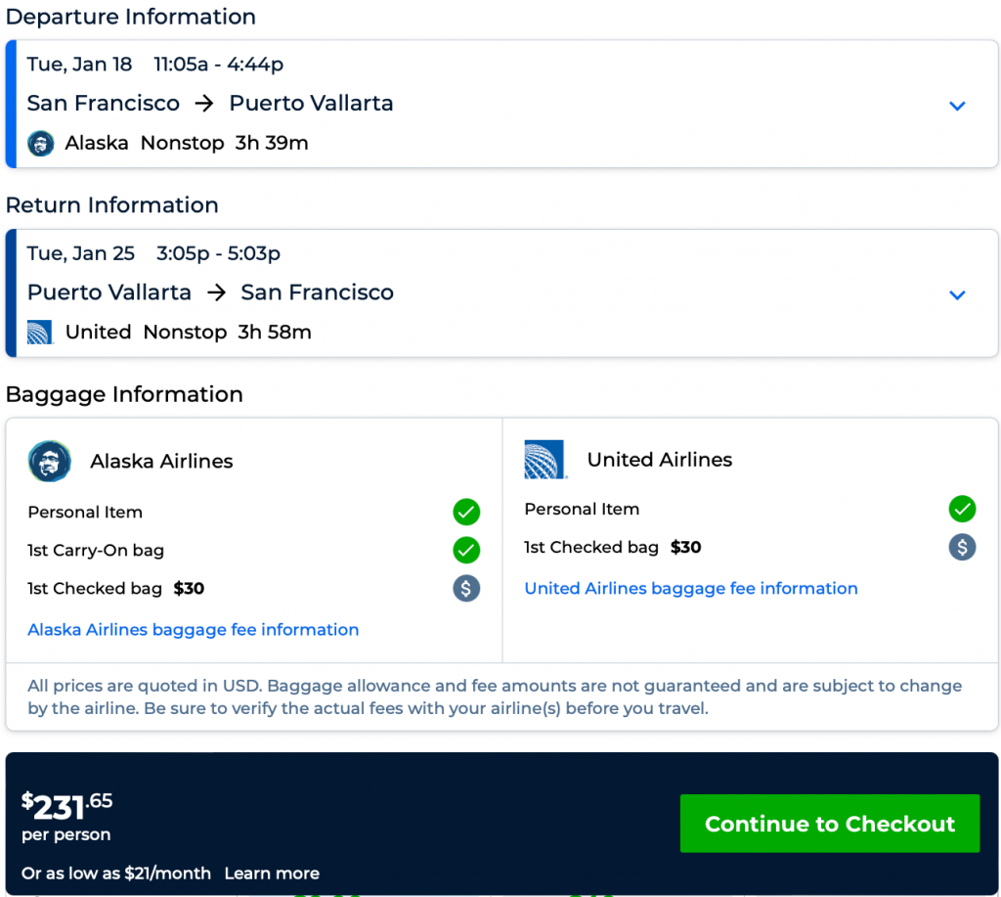This screenshot has width=1001, height=897.
Task: Click the Tue, Jan 18 departure time text
Action: point(155,65)
